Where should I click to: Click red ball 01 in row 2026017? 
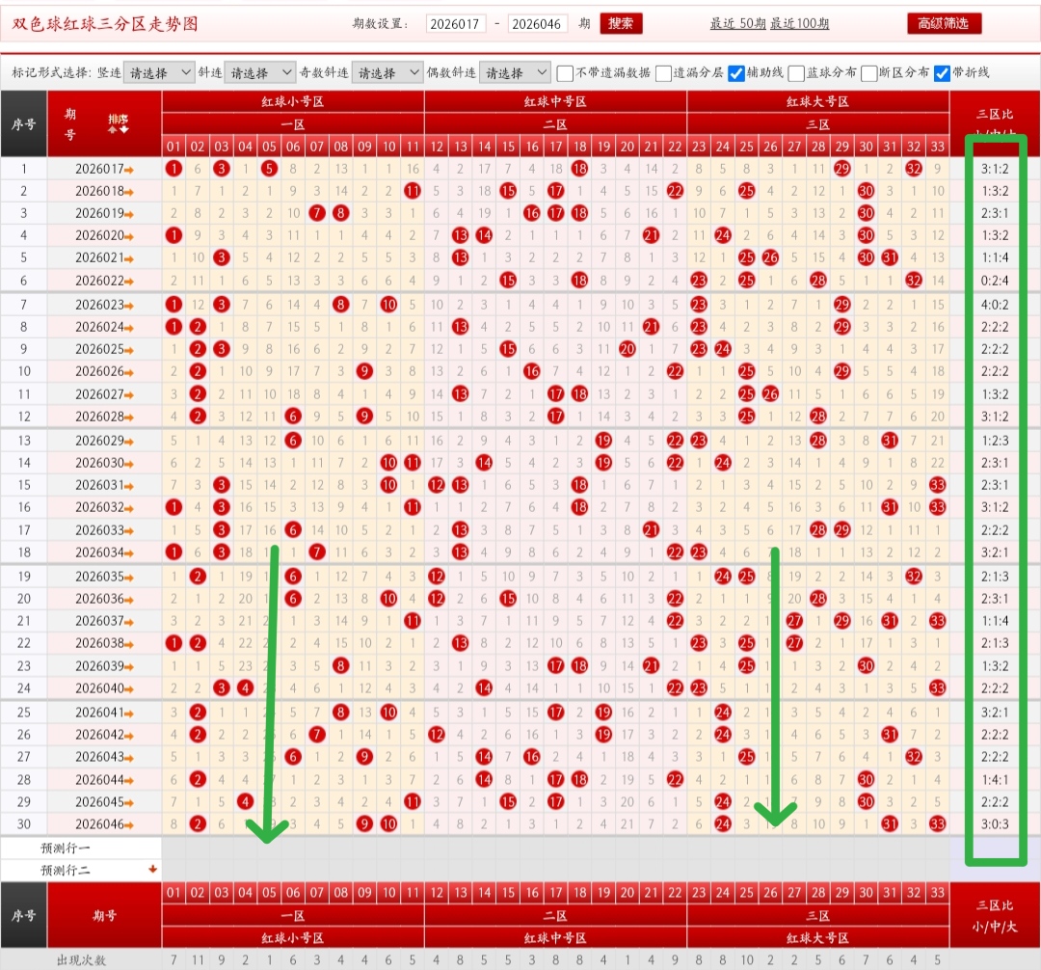click(x=173, y=169)
